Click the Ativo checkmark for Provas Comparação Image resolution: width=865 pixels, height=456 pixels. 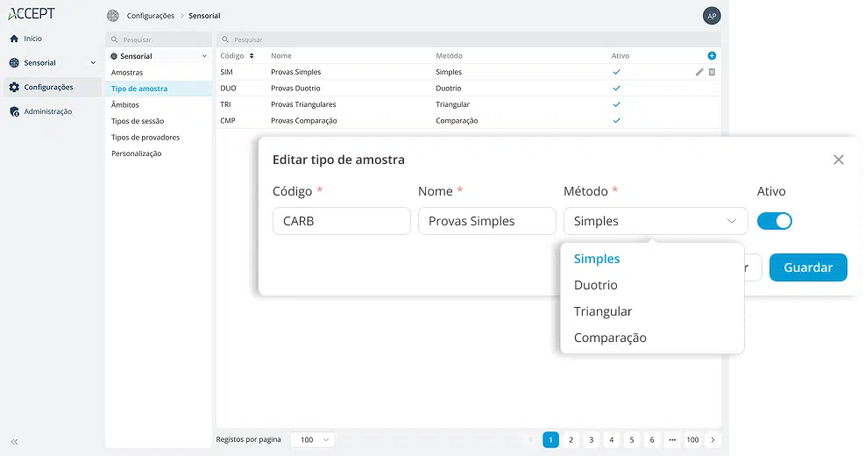[x=617, y=120]
